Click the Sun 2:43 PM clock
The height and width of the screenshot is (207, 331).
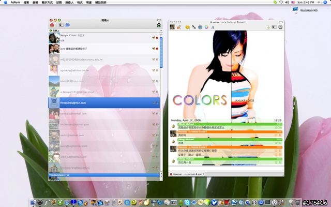(306, 2)
